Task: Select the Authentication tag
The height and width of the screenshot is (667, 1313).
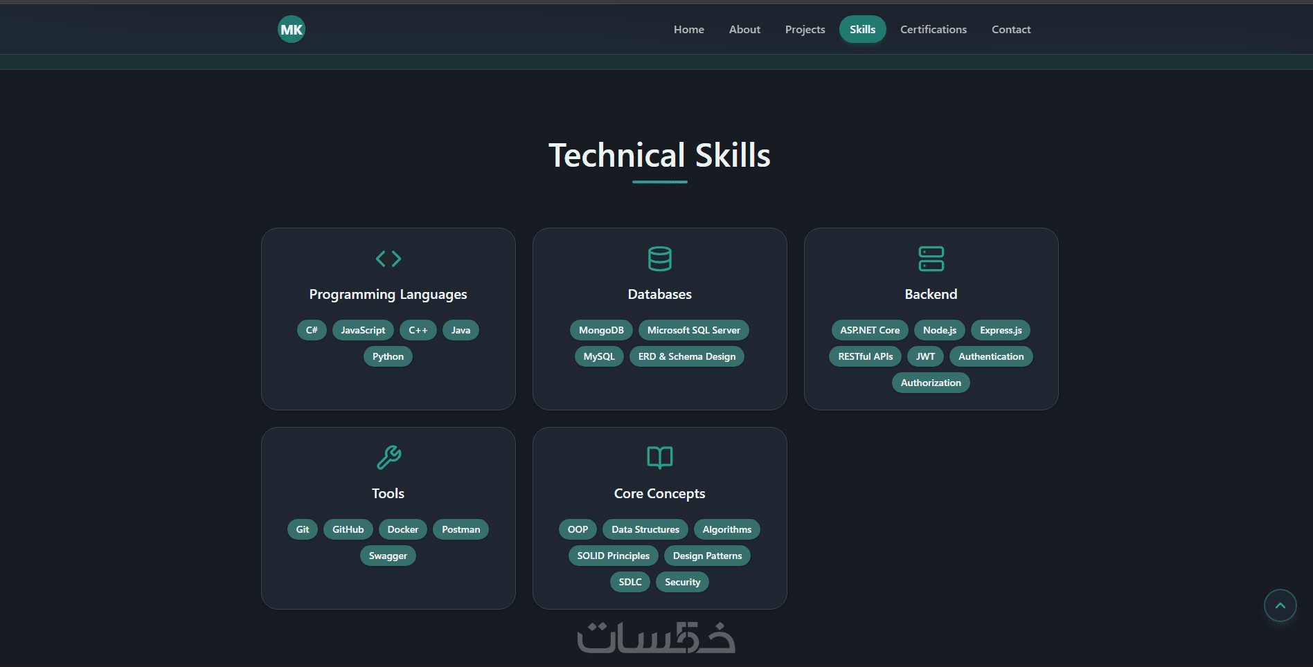Action: 991,356
